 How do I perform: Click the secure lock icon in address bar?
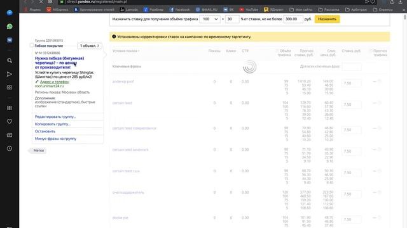(x=62, y=2)
